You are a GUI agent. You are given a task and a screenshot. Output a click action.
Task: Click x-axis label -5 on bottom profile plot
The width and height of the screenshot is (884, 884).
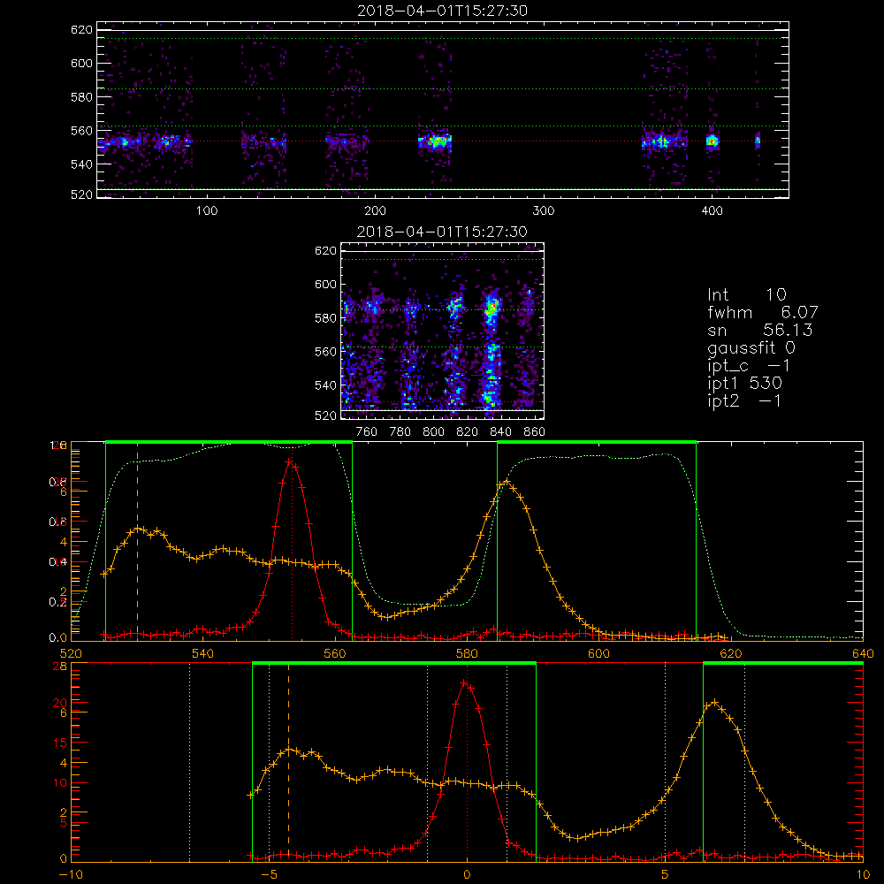click(x=270, y=875)
